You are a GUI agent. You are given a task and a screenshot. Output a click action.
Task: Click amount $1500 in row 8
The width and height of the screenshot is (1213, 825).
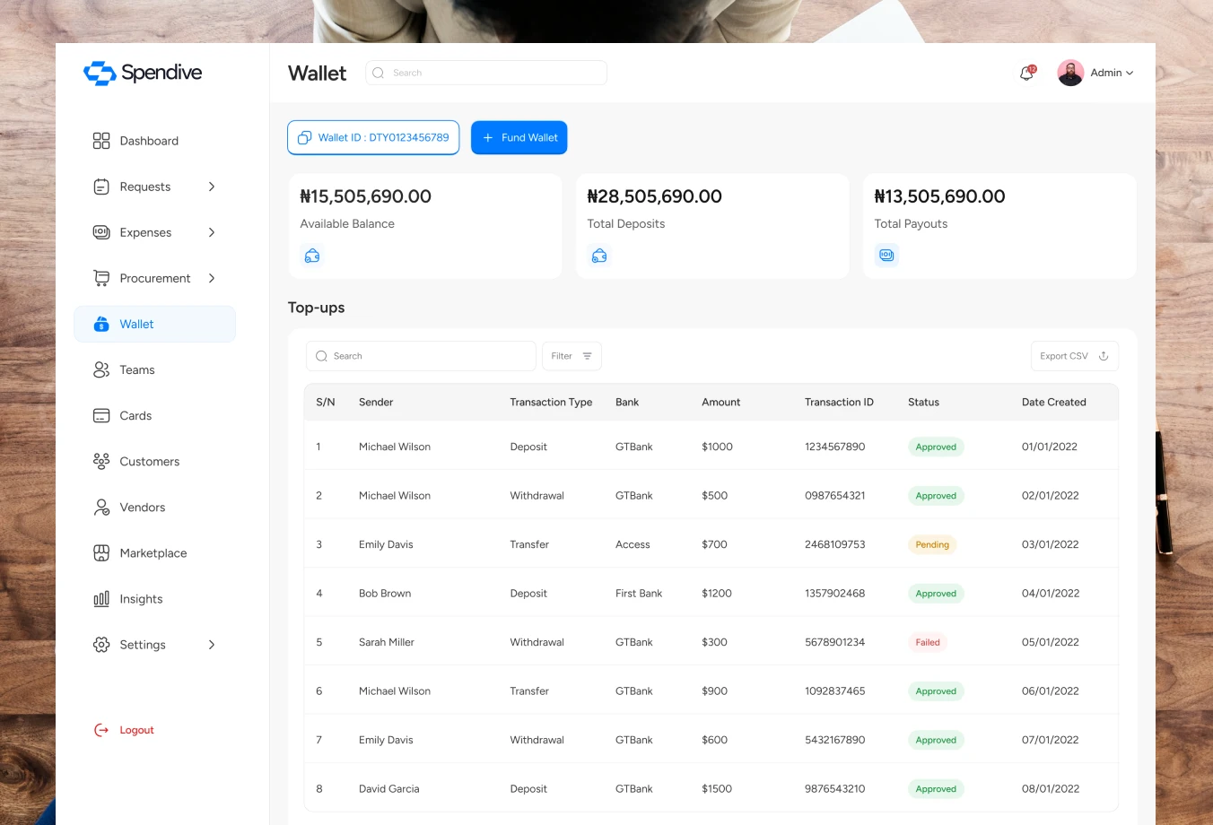coord(717,788)
